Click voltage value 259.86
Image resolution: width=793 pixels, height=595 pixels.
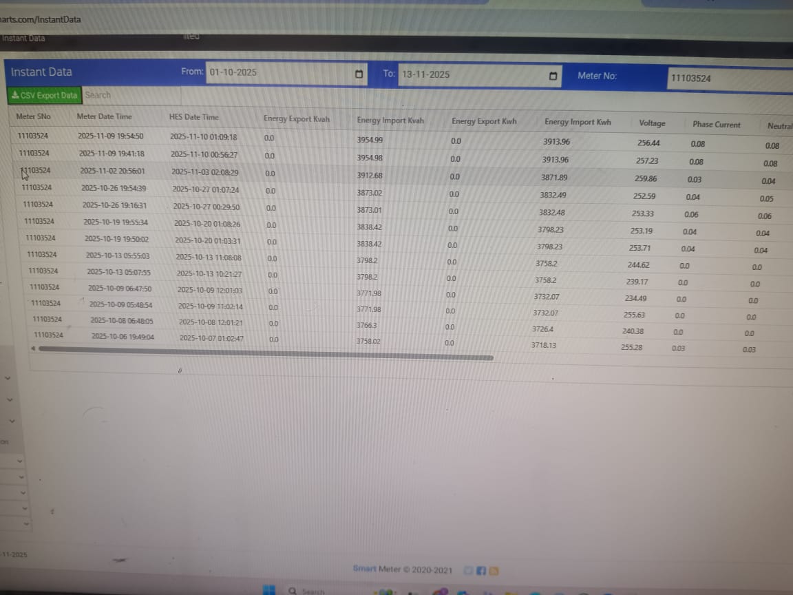click(646, 178)
